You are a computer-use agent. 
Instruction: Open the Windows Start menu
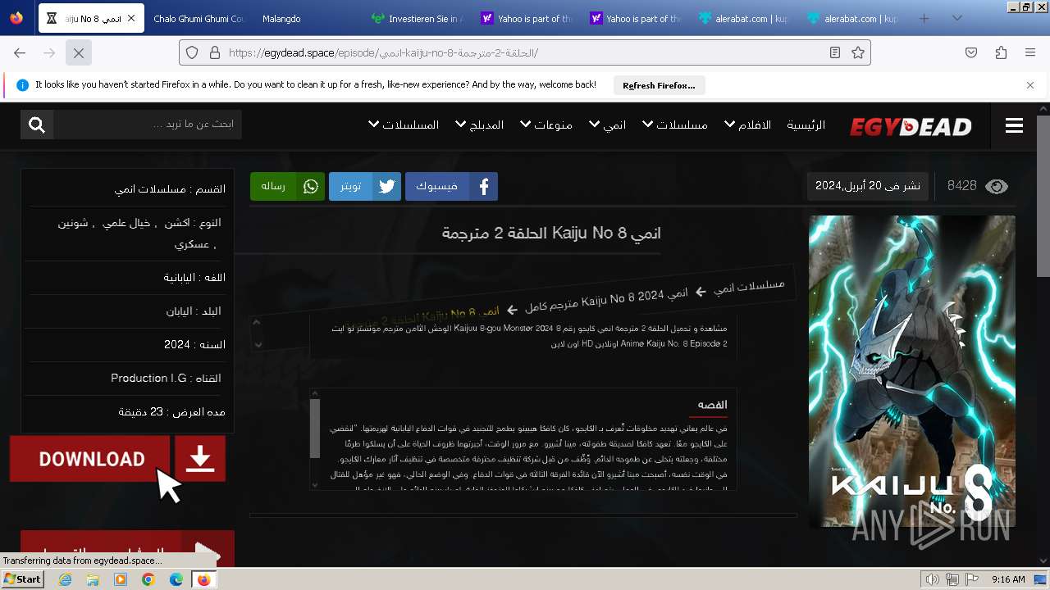click(x=22, y=579)
